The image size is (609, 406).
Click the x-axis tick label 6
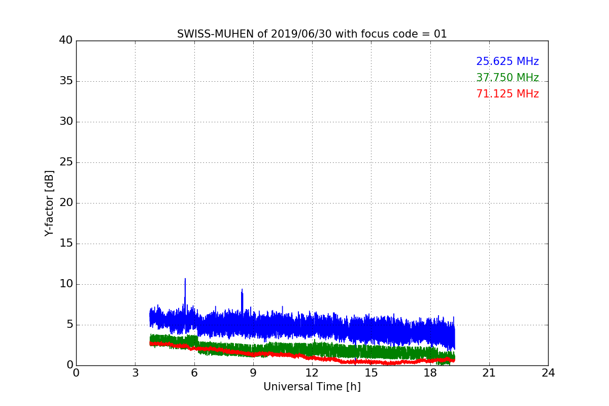tap(194, 373)
